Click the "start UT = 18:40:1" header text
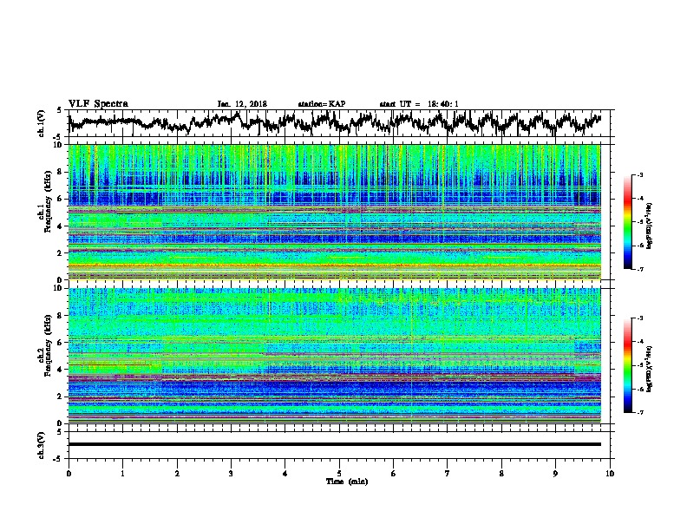This screenshot has width=687, height=531. [x=419, y=104]
